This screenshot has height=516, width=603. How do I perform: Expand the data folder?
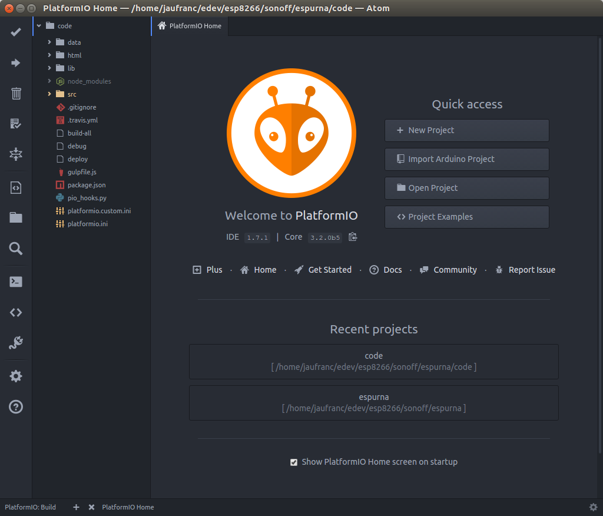coord(49,42)
